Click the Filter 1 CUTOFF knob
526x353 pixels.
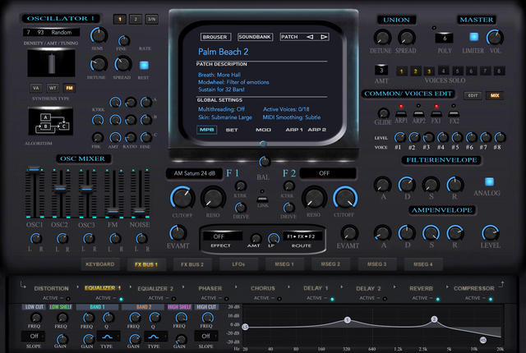(x=182, y=197)
